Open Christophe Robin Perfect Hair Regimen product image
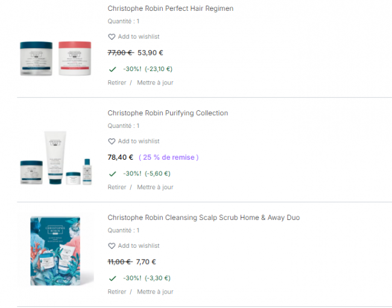Screen dimensions: 392x308 (x=55, y=58)
